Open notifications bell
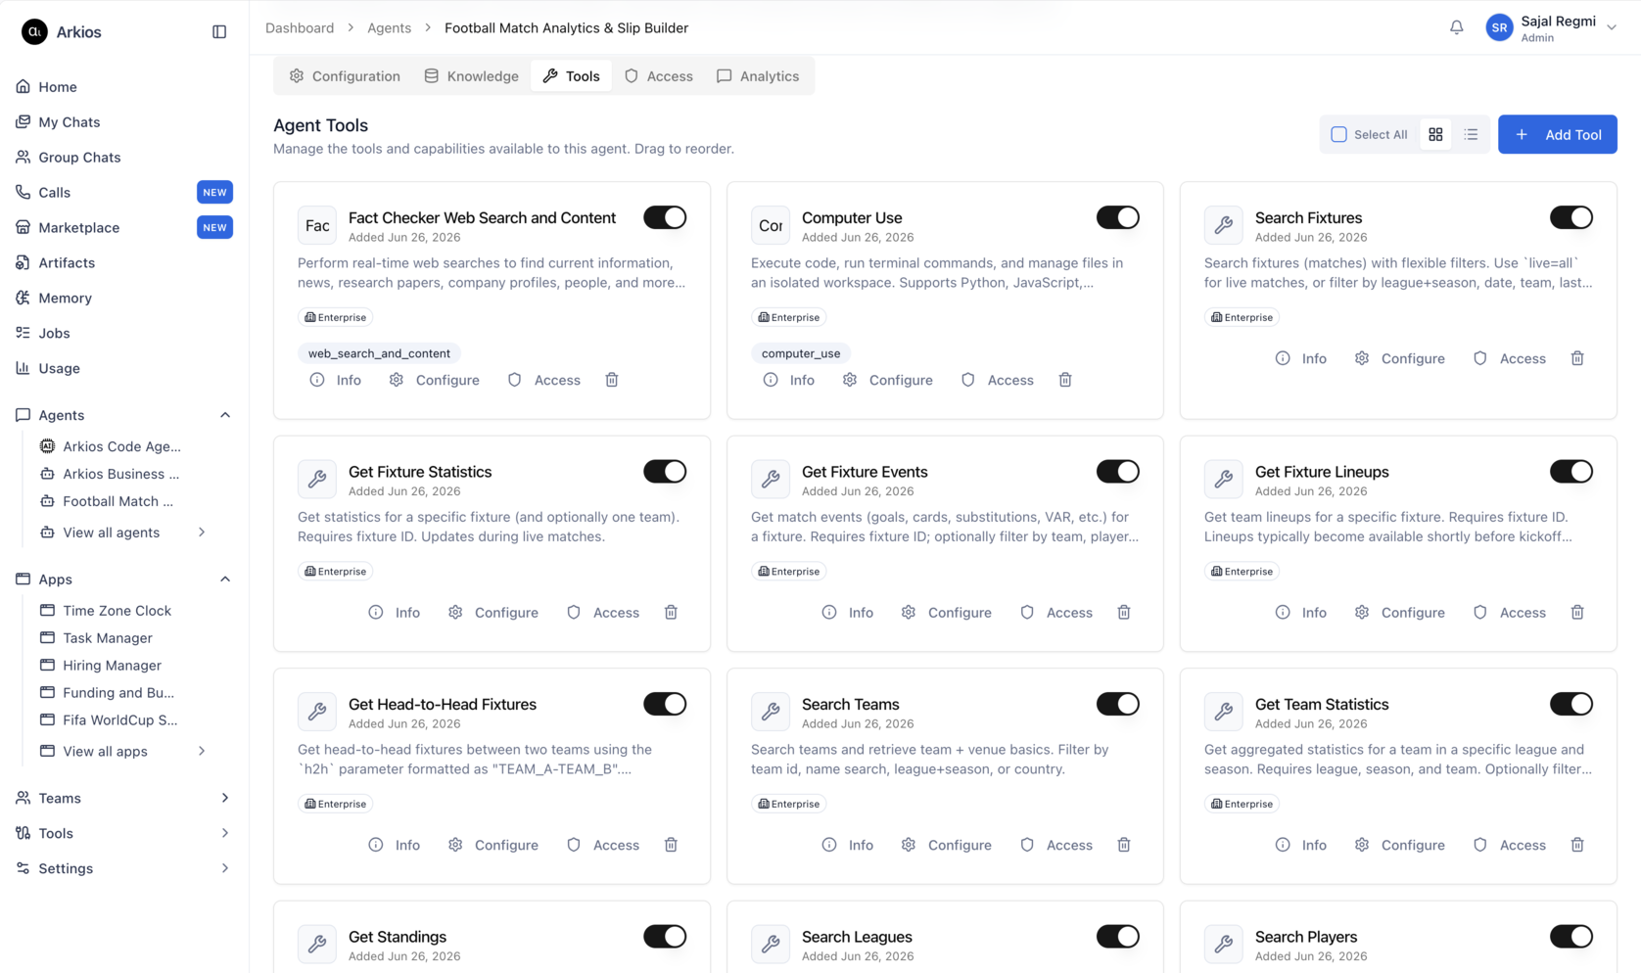 click(x=1456, y=28)
